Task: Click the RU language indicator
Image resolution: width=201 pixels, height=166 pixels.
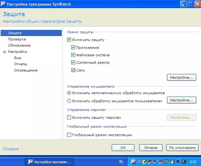Action: pos(121,162)
